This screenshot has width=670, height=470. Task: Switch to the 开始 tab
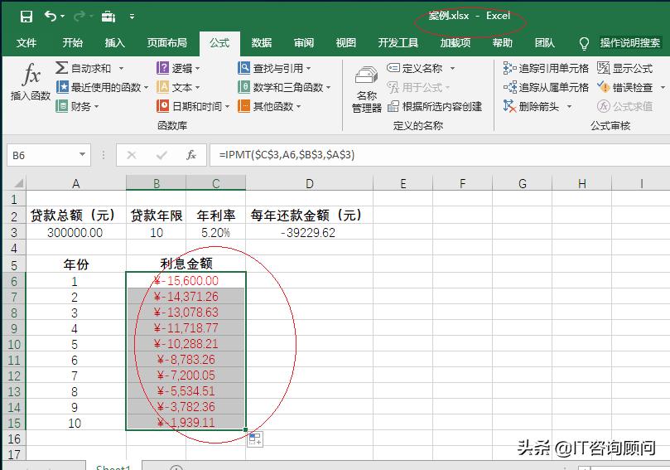coord(73,43)
